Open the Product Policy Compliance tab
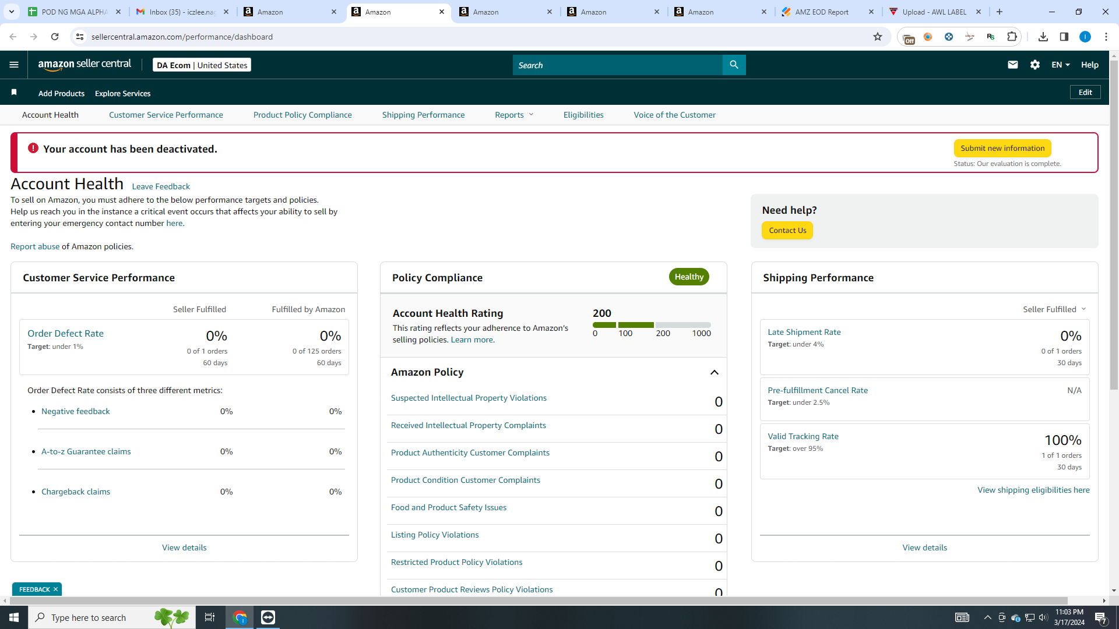Screen dimensions: 1119x629 click(302, 115)
